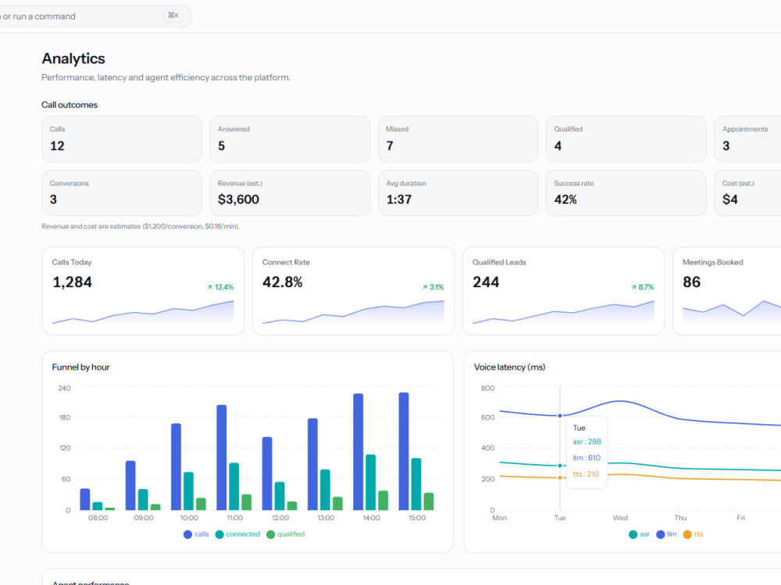The height and width of the screenshot is (585, 781).
Task: Select the Success rate card showing 42%
Action: 626,193
